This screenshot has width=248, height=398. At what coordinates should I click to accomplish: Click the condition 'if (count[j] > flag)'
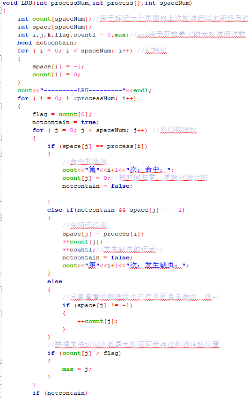click(84, 353)
